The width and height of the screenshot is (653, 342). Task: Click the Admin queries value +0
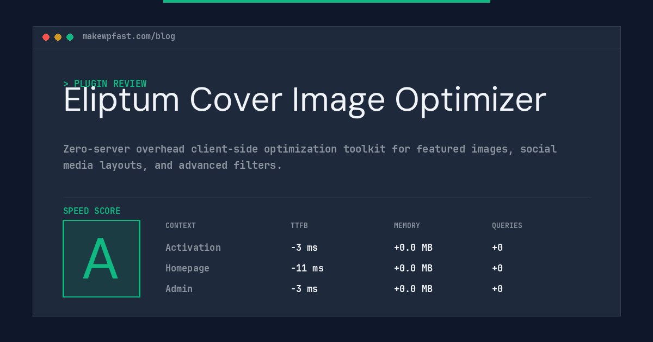click(497, 289)
